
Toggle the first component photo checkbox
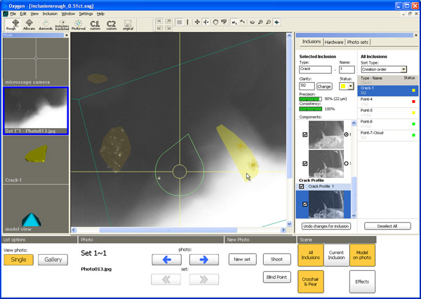(305, 134)
